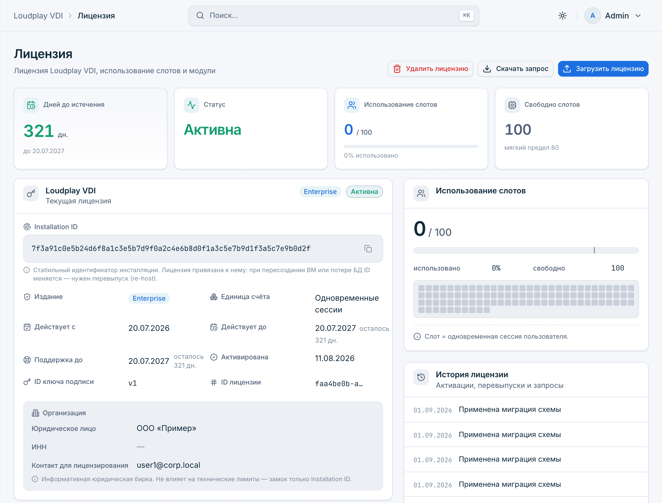Viewport: 662px width, 503px height.
Task: Click the hash icon by ID лицензии
Action: (x=214, y=382)
